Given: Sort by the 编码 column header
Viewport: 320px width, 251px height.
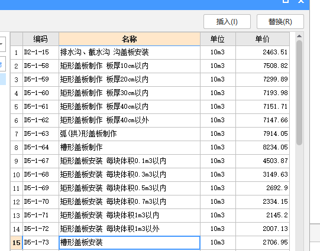Looking at the screenshot, I should (x=41, y=39).
